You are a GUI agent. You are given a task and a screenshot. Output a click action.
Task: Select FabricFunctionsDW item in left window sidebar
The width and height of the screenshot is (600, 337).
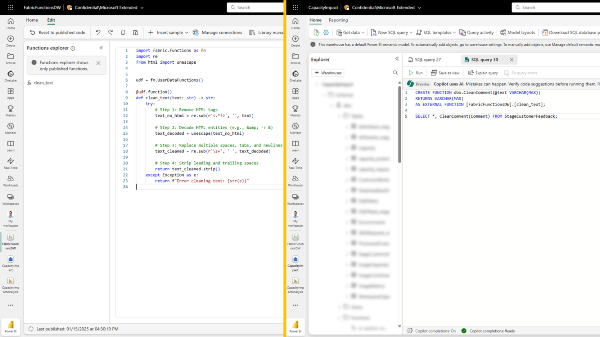coord(11,242)
